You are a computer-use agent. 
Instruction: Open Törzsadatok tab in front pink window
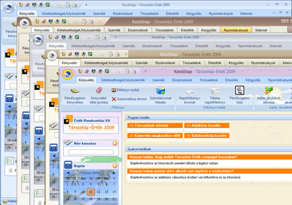[x=209, y=80]
